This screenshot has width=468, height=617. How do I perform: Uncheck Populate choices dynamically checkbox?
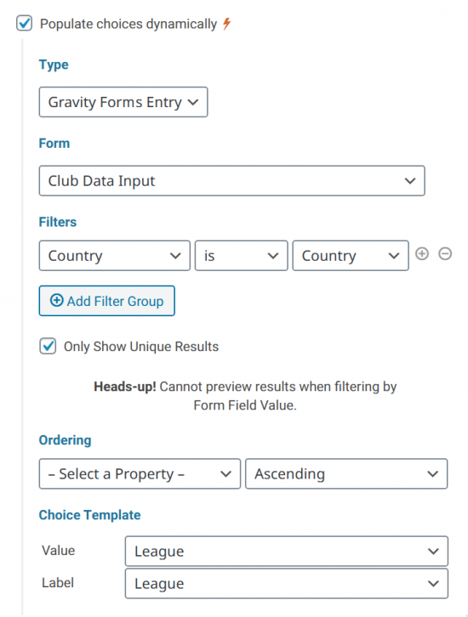coord(25,23)
